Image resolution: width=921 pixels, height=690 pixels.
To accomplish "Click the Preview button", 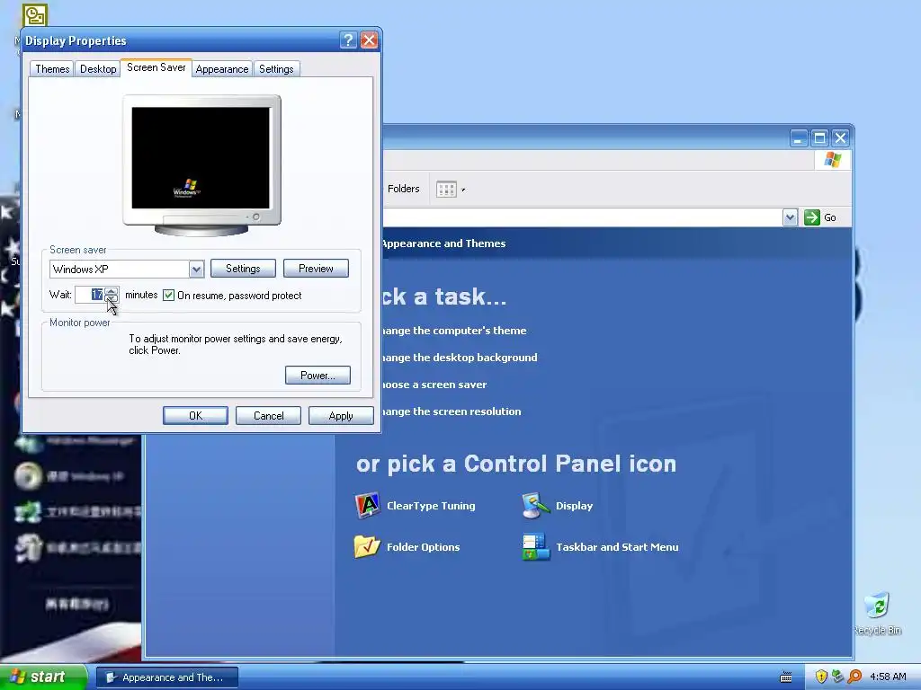I will coord(316,269).
